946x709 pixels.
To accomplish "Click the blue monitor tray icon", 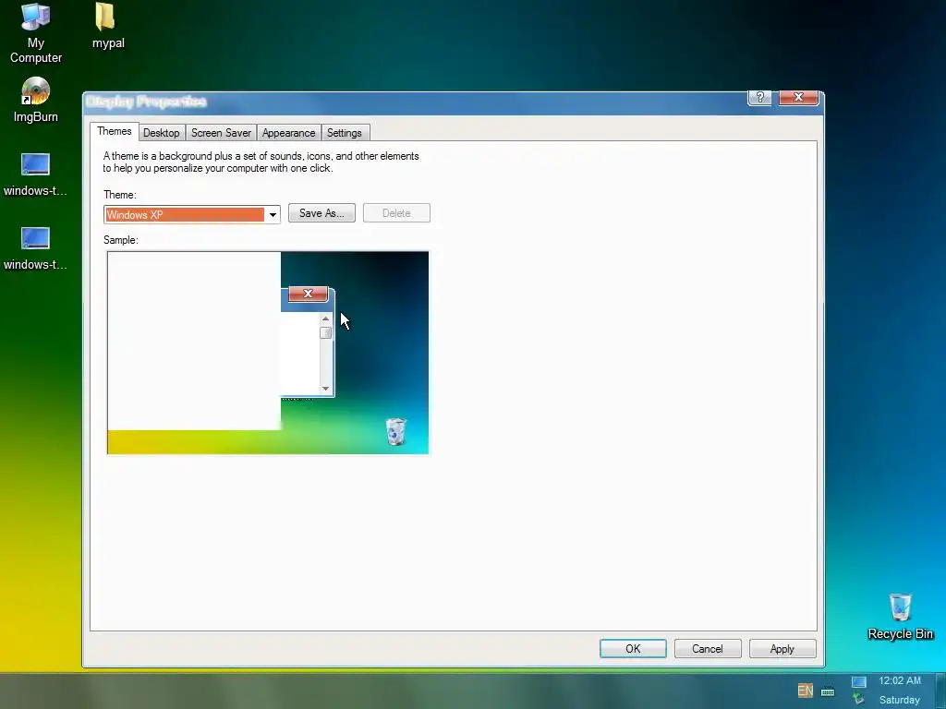I will pyautogui.click(x=858, y=682).
